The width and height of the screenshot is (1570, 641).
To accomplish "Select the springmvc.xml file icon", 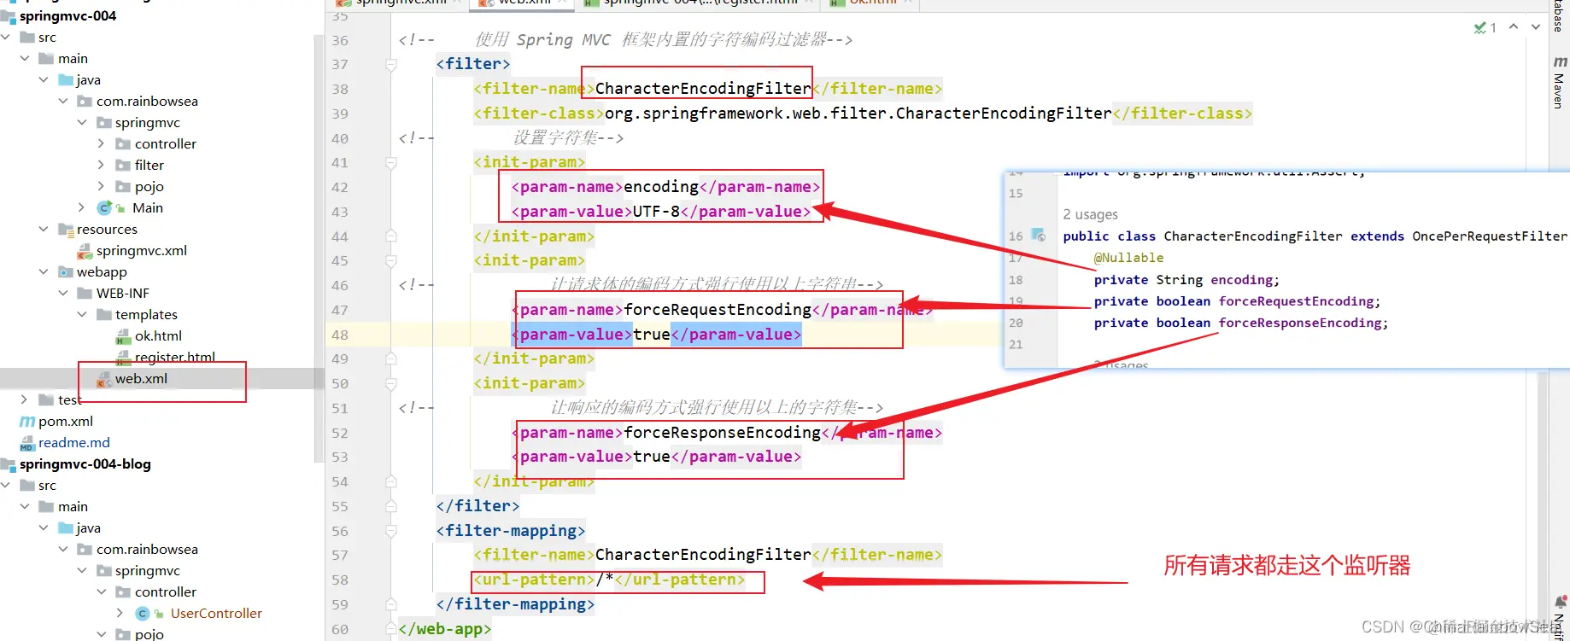I will click(x=85, y=251).
